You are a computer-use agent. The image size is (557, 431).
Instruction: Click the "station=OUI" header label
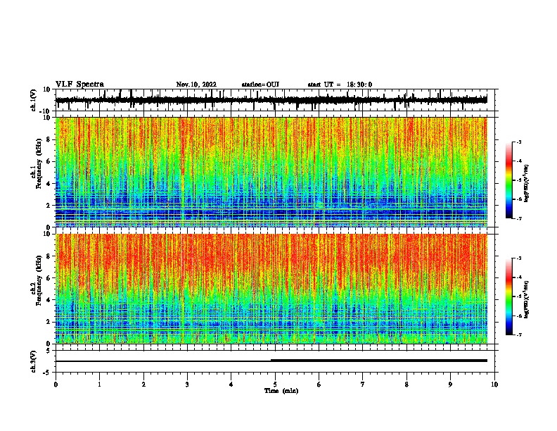coord(260,85)
